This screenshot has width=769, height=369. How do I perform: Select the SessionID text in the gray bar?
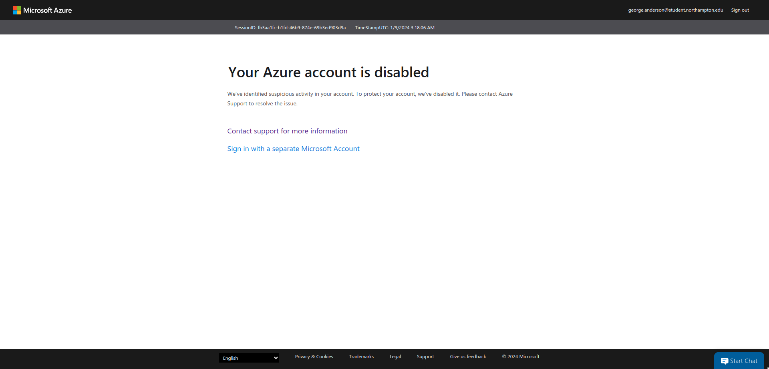(290, 27)
